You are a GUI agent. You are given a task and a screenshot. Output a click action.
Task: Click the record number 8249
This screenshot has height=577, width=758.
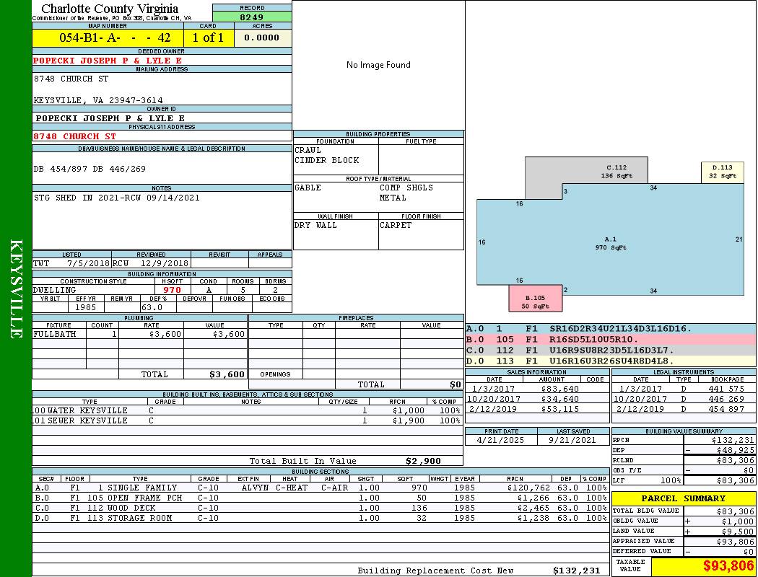252,17
